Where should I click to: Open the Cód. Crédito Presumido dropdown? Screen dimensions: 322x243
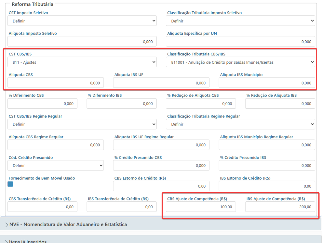coord(55,165)
